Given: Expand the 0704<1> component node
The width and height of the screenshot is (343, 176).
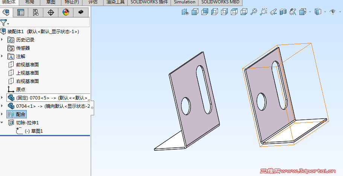Looking at the screenshot, I should (2, 106).
